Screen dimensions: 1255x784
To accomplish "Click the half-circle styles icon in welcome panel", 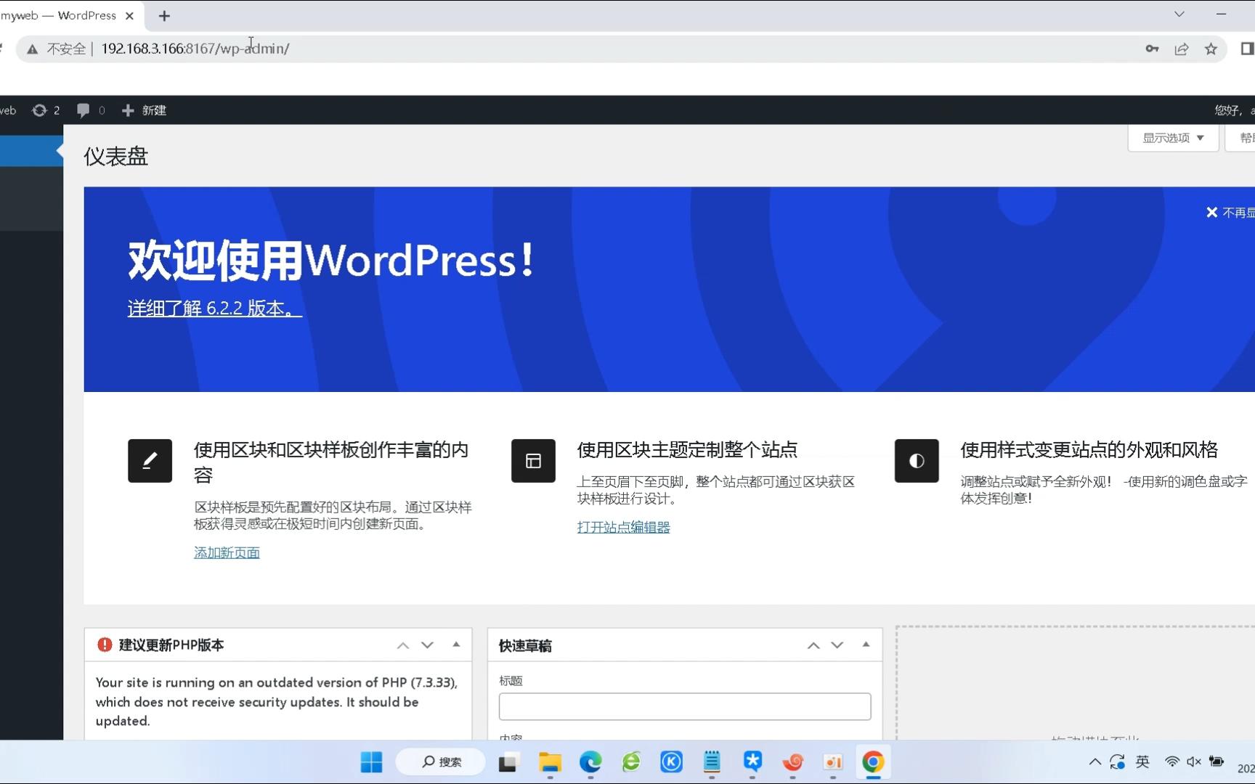I will 917,460.
